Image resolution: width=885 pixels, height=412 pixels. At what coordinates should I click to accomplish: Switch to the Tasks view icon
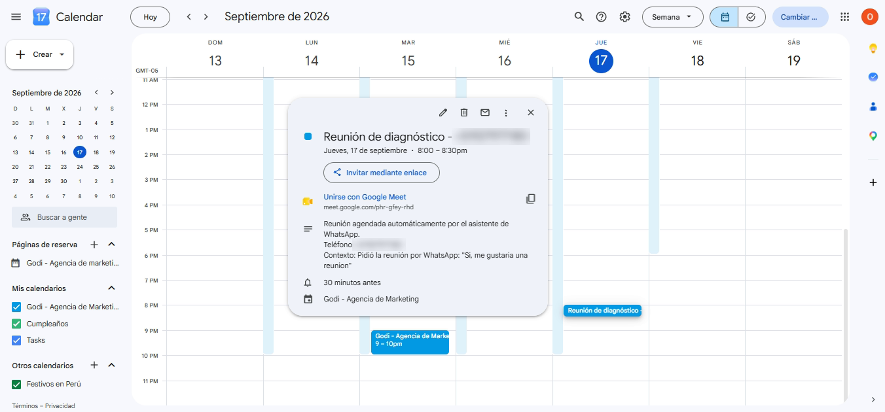click(751, 17)
